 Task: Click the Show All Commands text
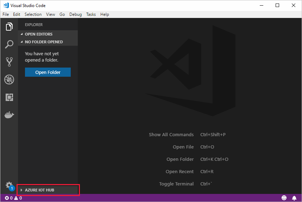point(171,134)
